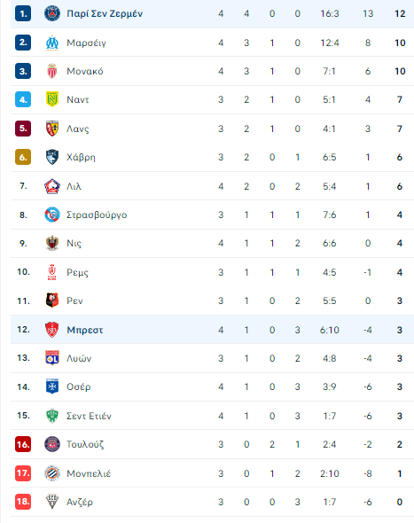Open the Ρεν team page
The height and width of the screenshot is (523, 414).
[74, 301]
